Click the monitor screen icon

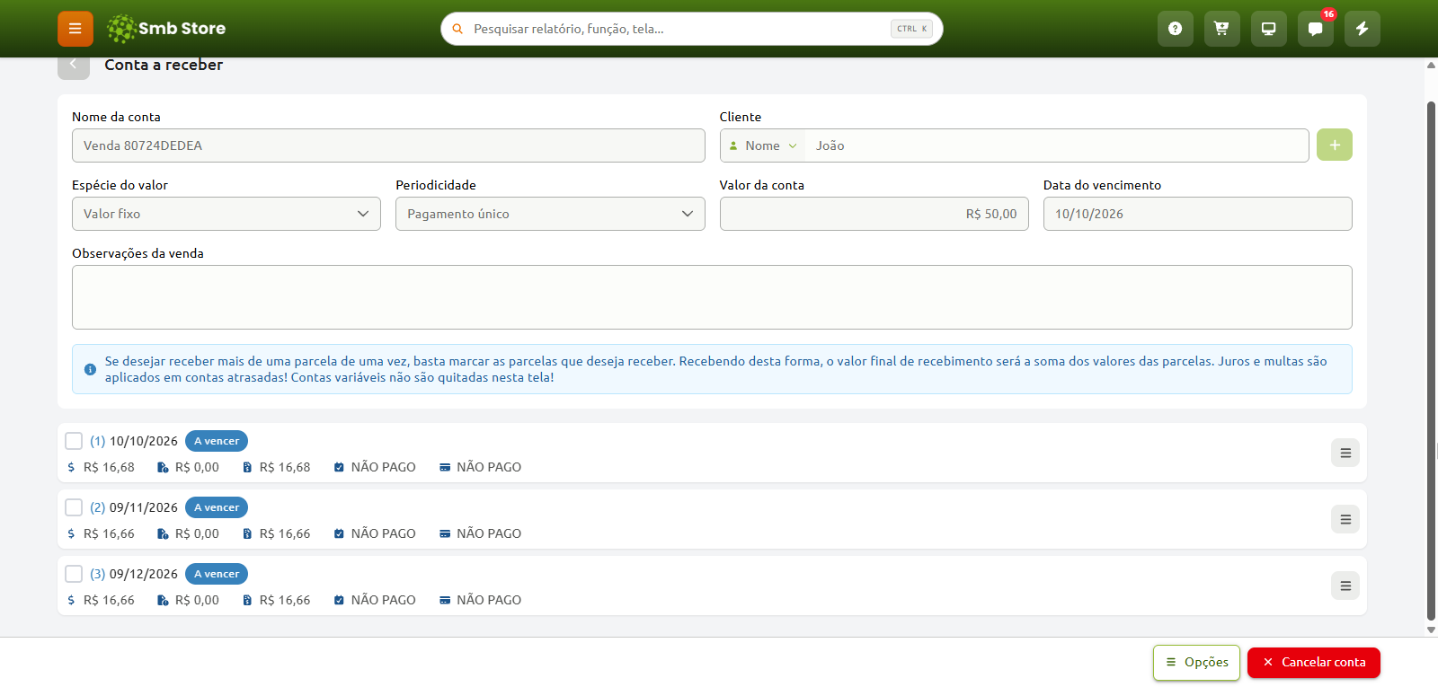(1269, 29)
